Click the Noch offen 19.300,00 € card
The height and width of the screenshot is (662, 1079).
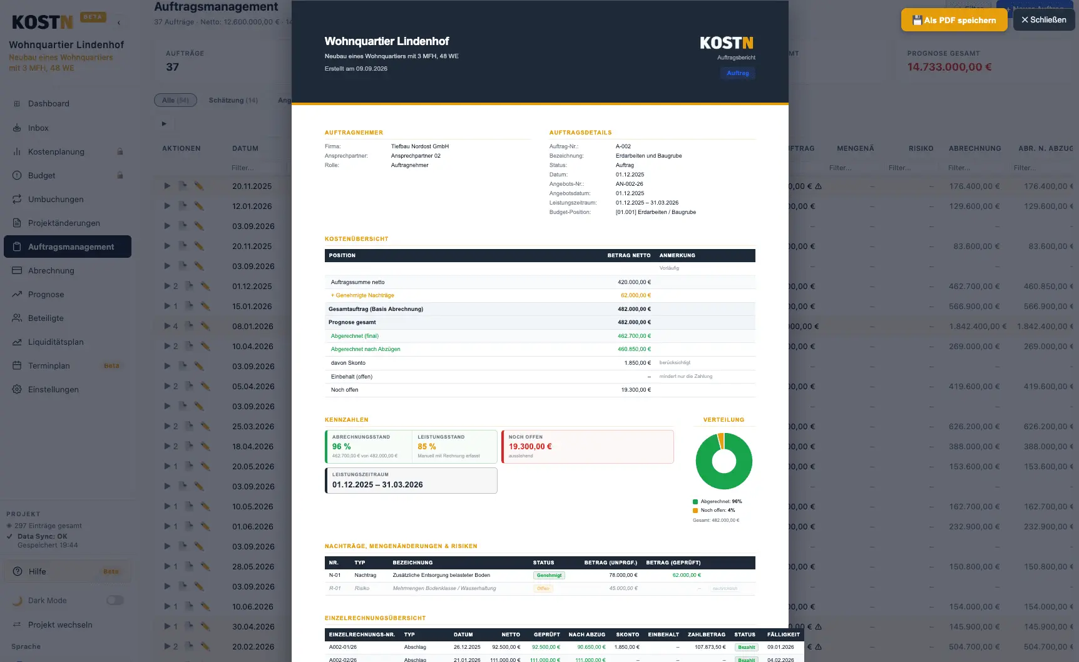coord(588,446)
